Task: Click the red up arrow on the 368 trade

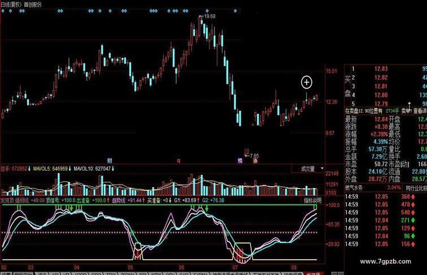Action: pos(413,197)
